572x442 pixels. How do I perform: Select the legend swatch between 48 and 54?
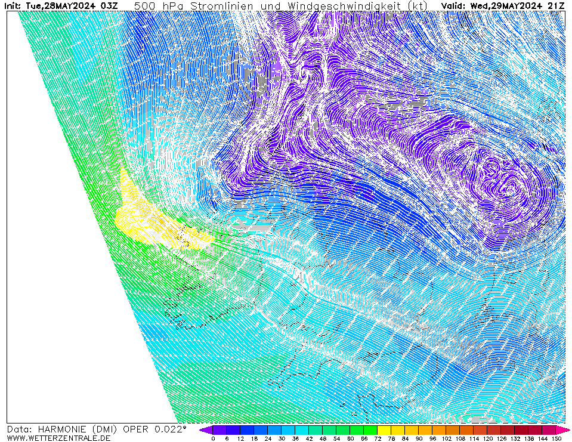[330, 430]
